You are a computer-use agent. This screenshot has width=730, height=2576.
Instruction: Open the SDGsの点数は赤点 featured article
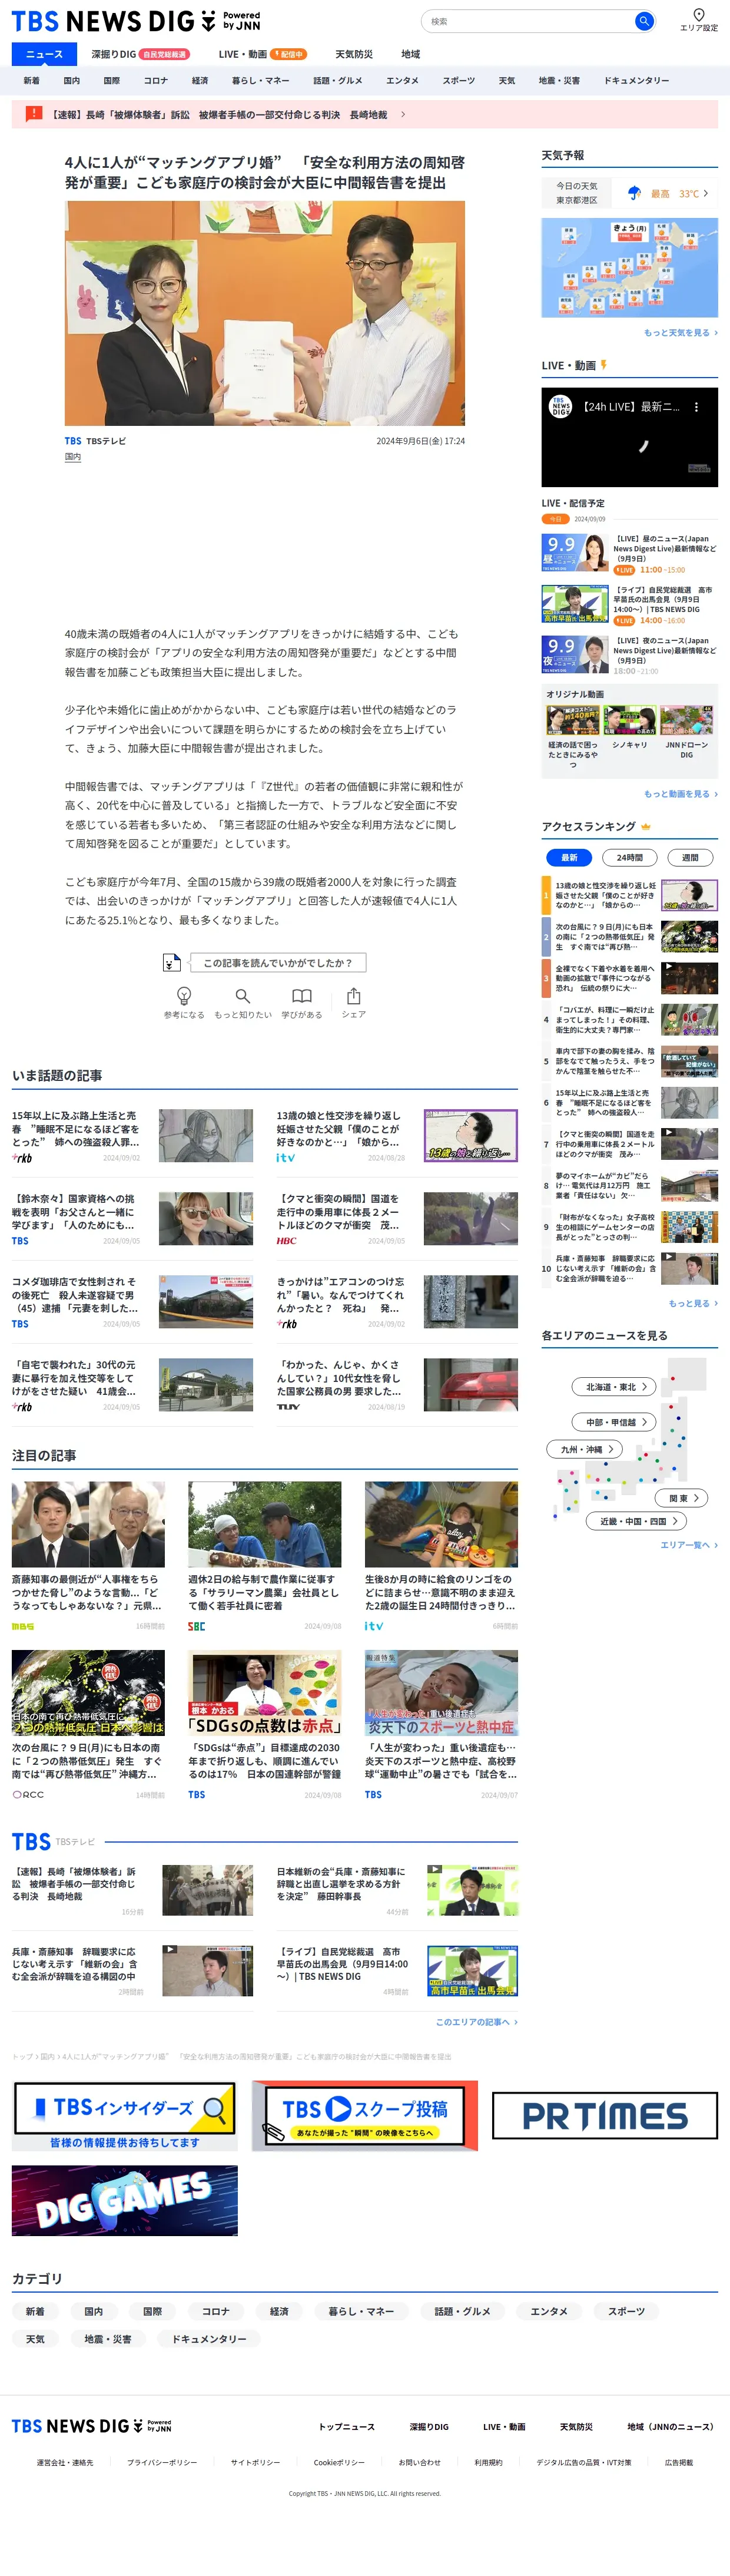(265, 1725)
